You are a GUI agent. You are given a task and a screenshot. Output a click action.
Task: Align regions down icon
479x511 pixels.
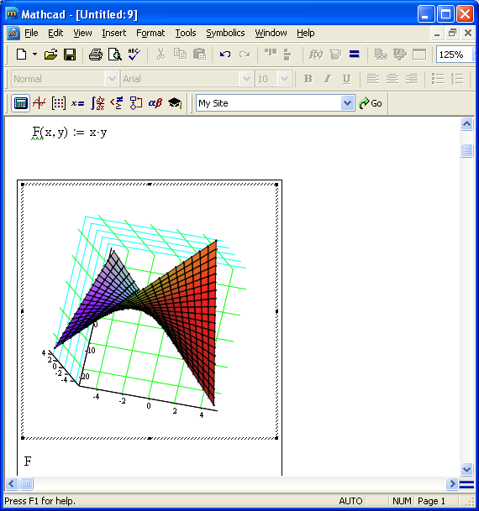287,54
